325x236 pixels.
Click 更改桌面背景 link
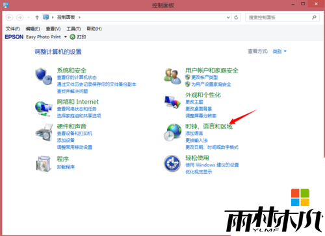click(199, 109)
